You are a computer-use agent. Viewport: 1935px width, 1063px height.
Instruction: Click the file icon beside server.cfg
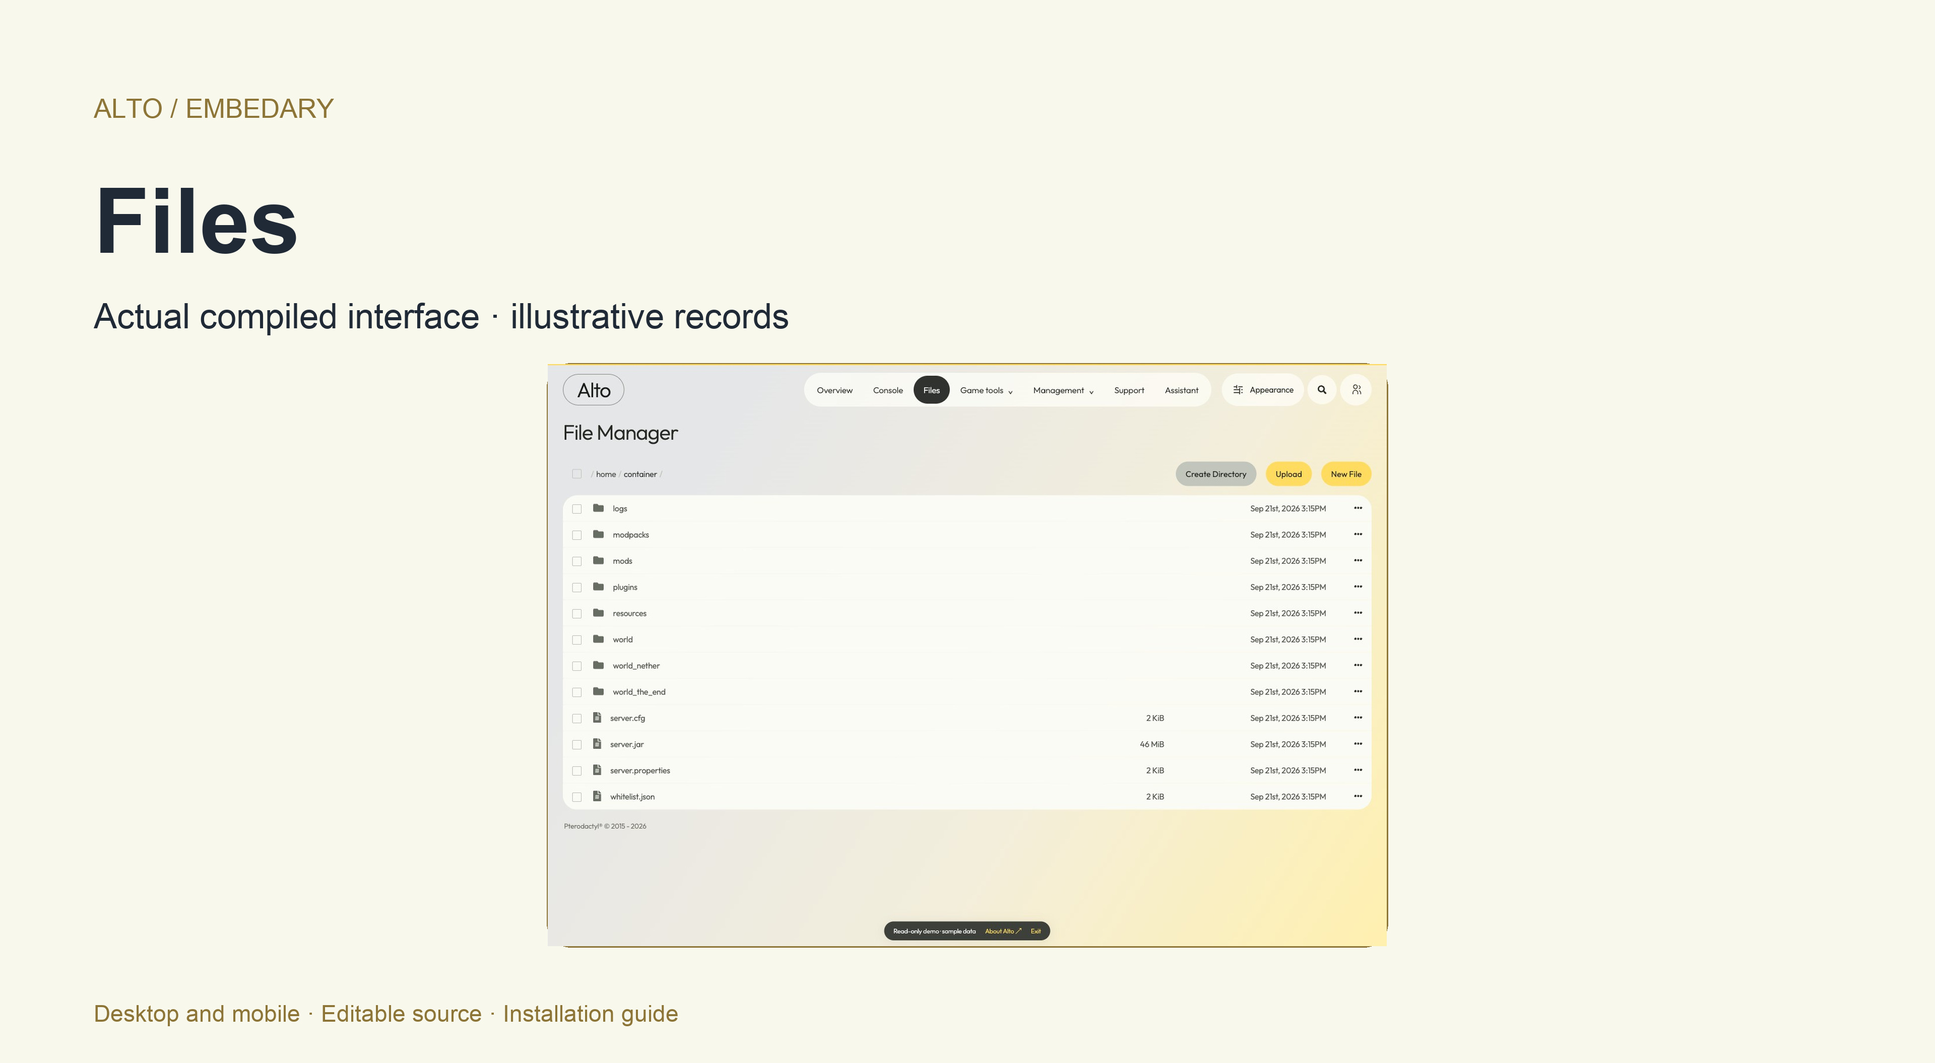click(x=597, y=718)
